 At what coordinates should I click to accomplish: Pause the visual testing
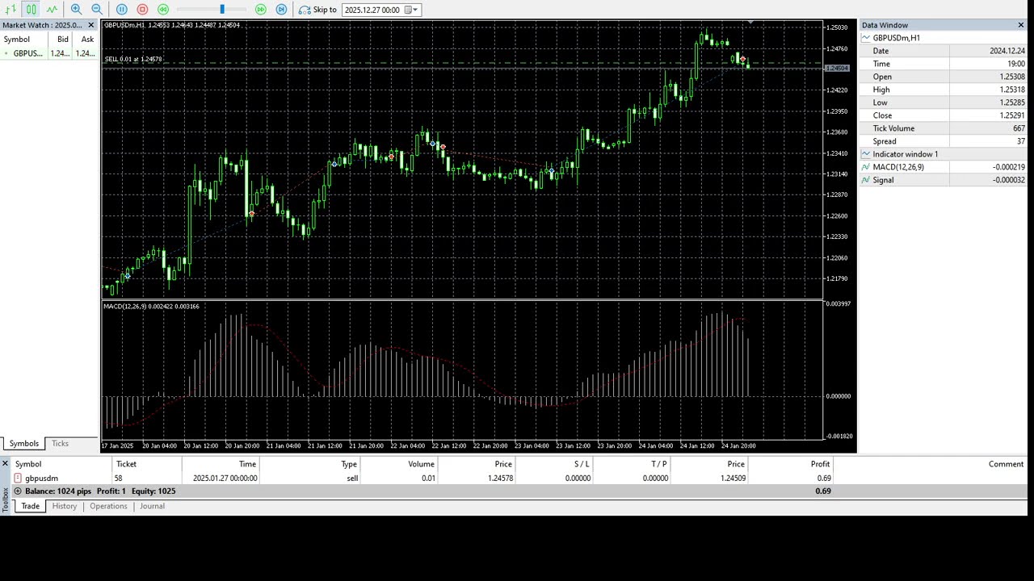pos(122,10)
